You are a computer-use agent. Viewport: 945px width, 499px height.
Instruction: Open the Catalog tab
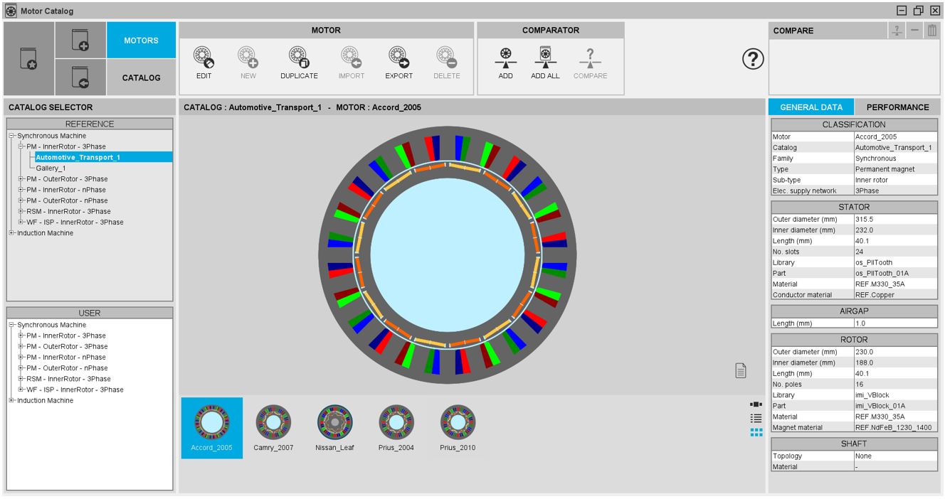141,77
